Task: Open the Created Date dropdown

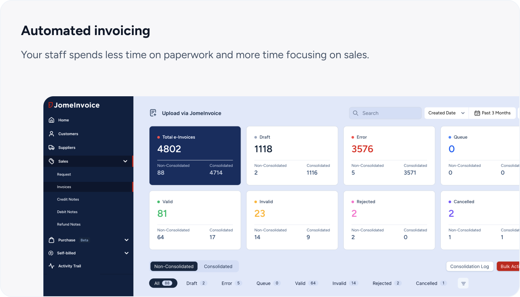Action: (x=446, y=113)
